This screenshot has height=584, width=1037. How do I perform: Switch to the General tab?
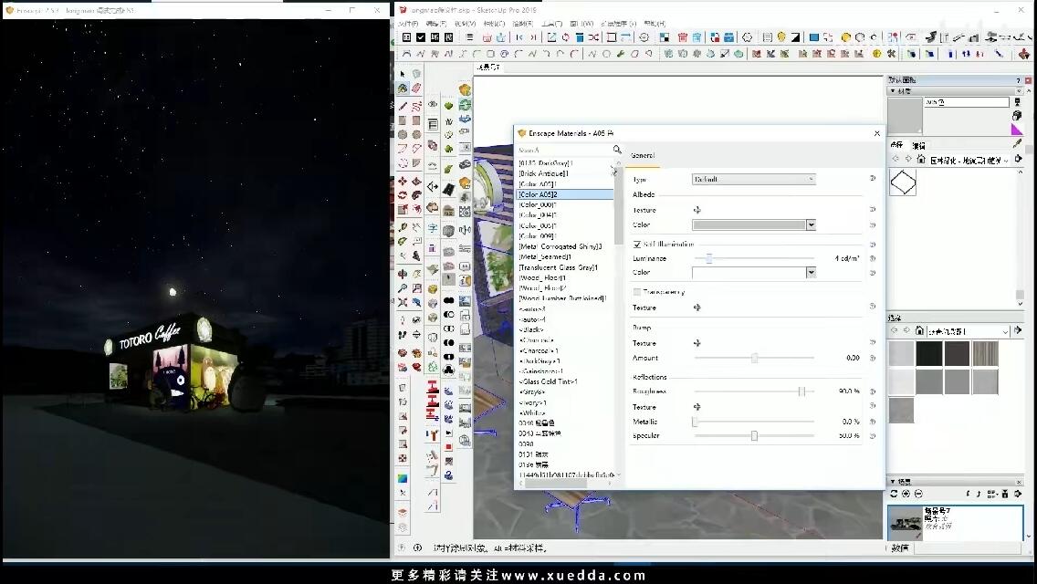coord(643,155)
